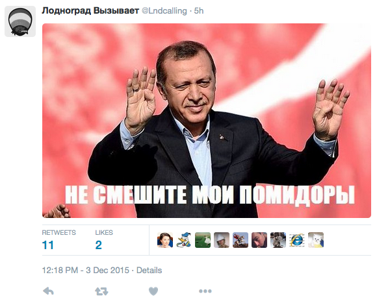Show the list of 2 likes
This screenshot has height=303, width=377.
(104, 240)
